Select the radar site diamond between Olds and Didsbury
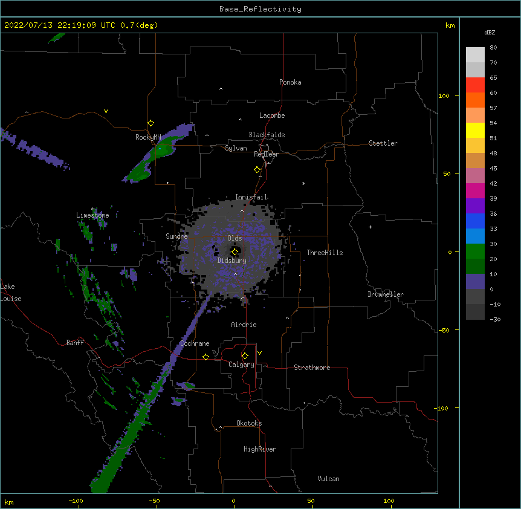Image resolution: width=521 pixels, height=509 pixels. (x=235, y=252)
